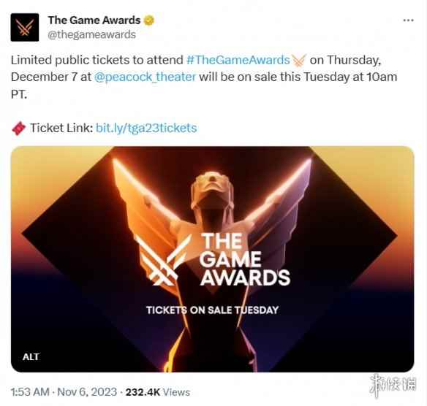View the 232.4K Views count
The height and width of the screenshot is (406, 427).
158,392
